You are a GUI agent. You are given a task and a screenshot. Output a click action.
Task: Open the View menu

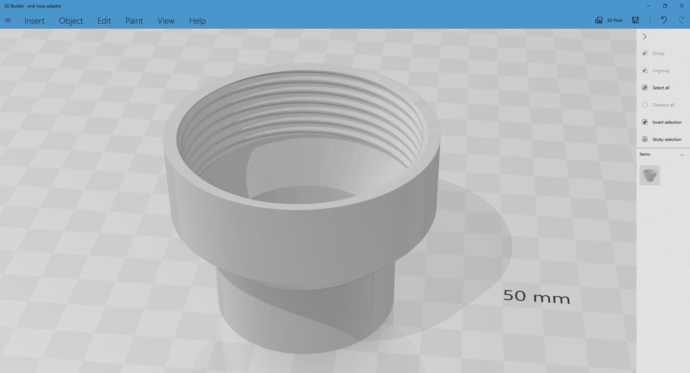[166, 21]
